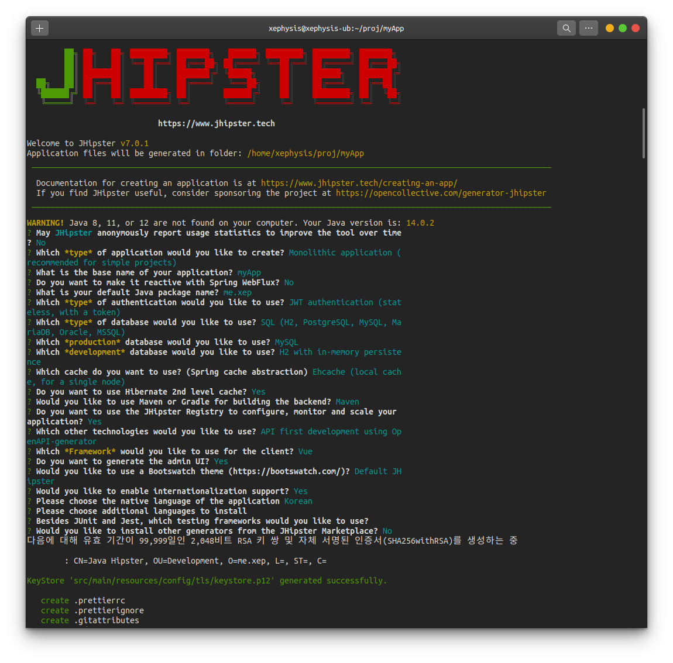Click the Java version 14.0.2
Image resolution: width=673 pixels, height=663 pixels.
point(420,223)
